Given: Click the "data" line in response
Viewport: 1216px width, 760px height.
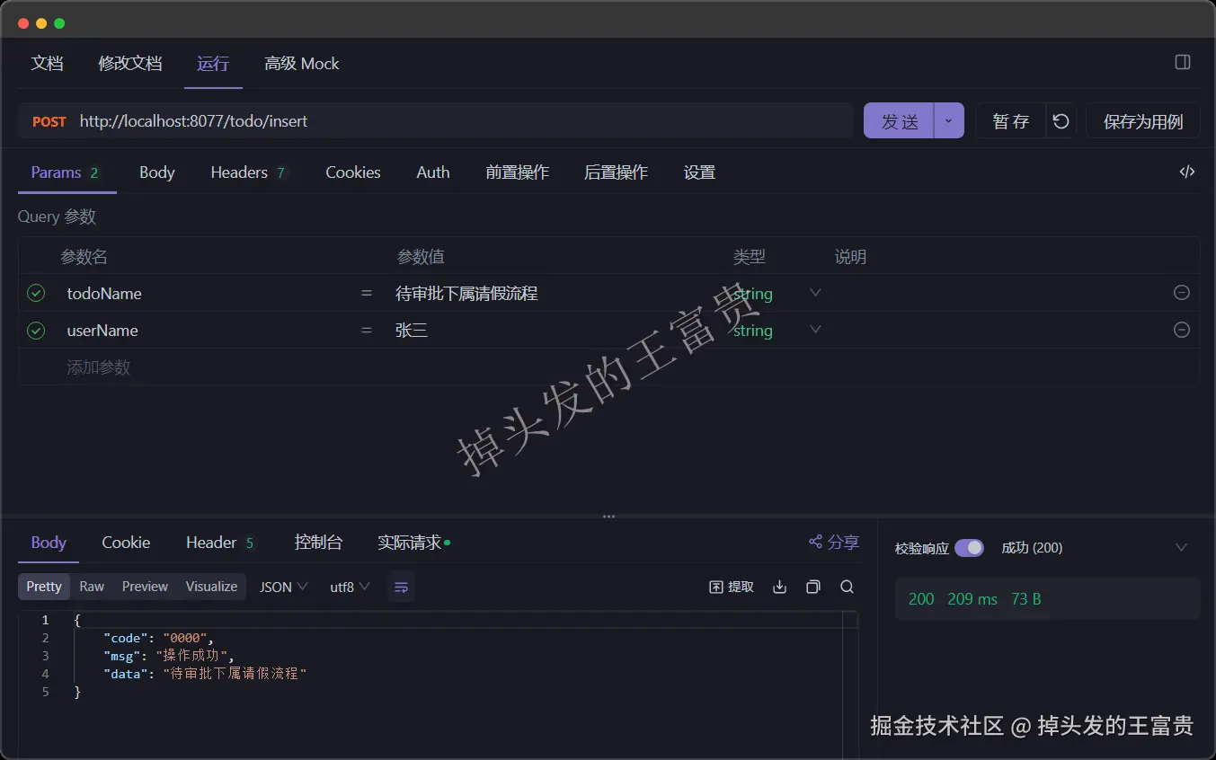Looking at the screenshot, I should (205, 673).
